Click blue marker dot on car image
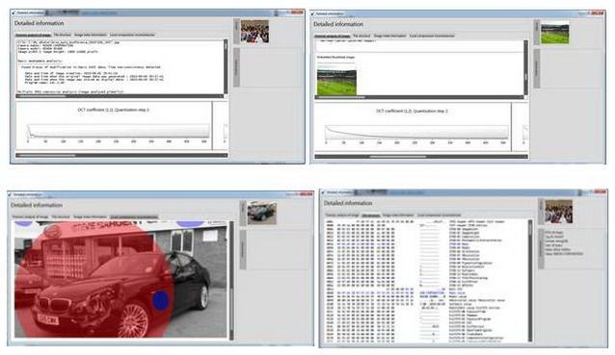 coord(160,300)
